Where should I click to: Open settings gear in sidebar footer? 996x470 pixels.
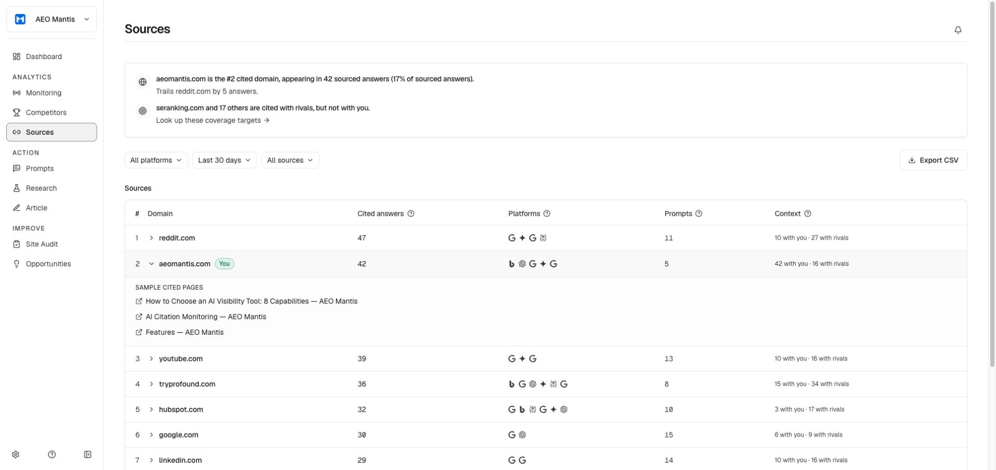click(16, 454)
